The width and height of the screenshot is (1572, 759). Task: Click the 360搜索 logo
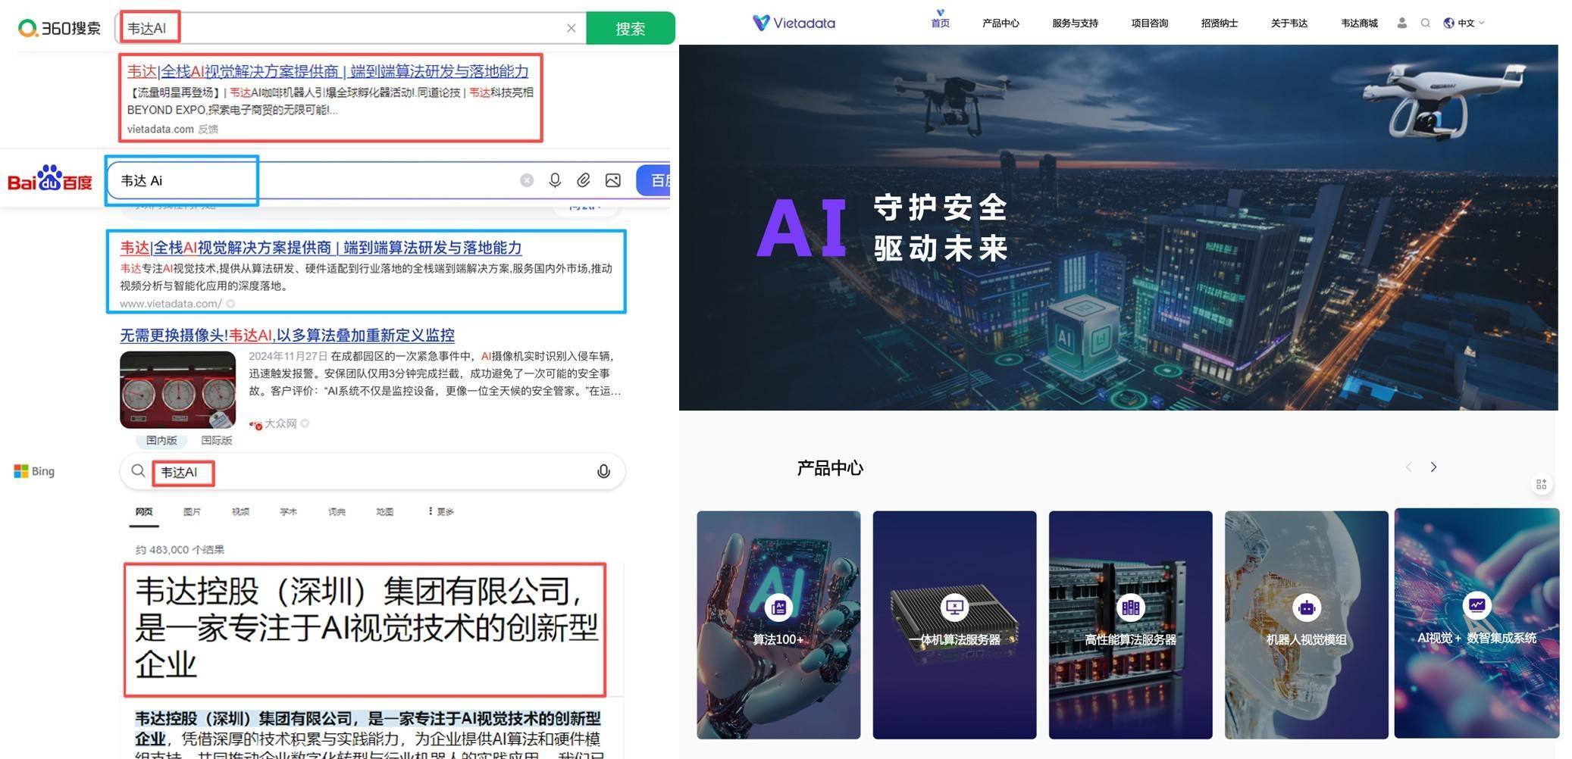58,27
